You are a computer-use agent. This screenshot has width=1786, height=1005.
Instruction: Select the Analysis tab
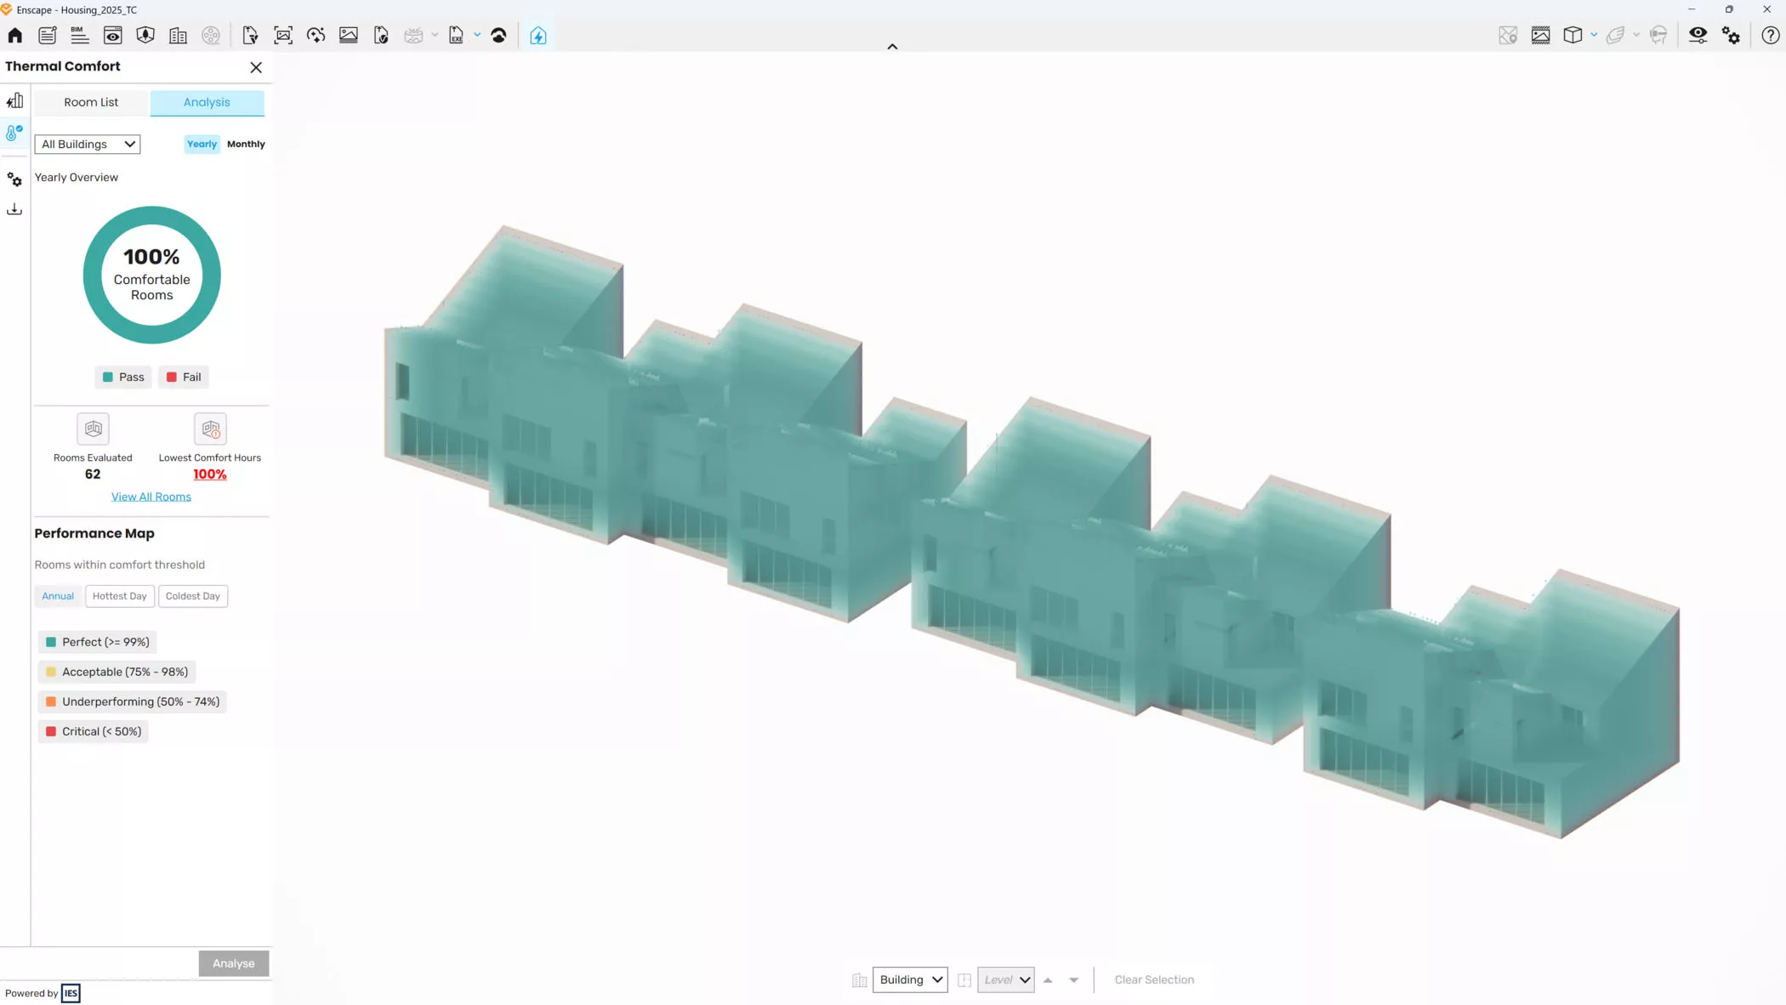[207, 102]
